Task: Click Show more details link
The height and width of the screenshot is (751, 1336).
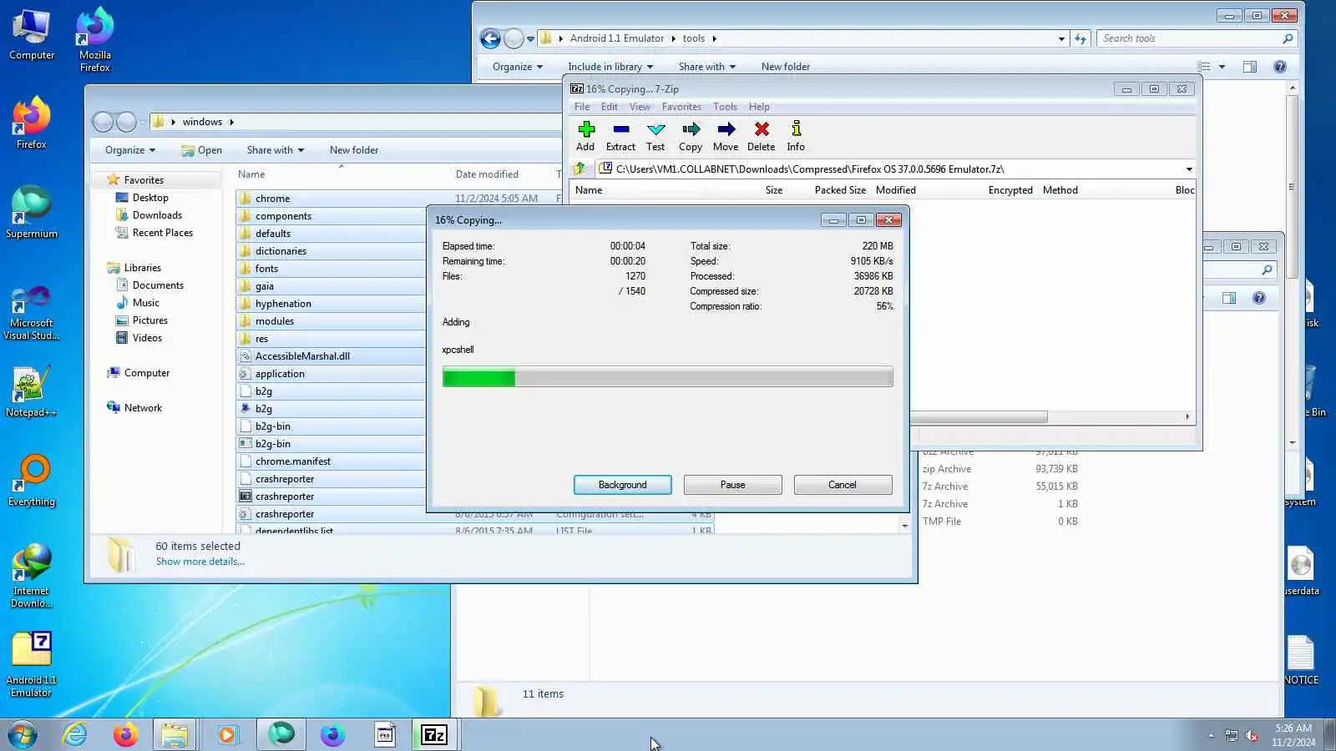Action: [200, 562]
